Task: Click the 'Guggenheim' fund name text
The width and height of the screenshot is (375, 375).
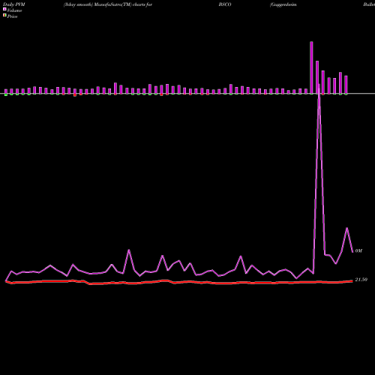Action: tap(283, 4)
